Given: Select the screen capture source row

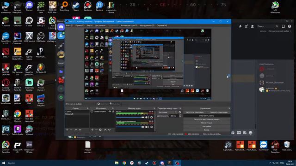Looking at the screenshot, I should (x=102, y=112).
